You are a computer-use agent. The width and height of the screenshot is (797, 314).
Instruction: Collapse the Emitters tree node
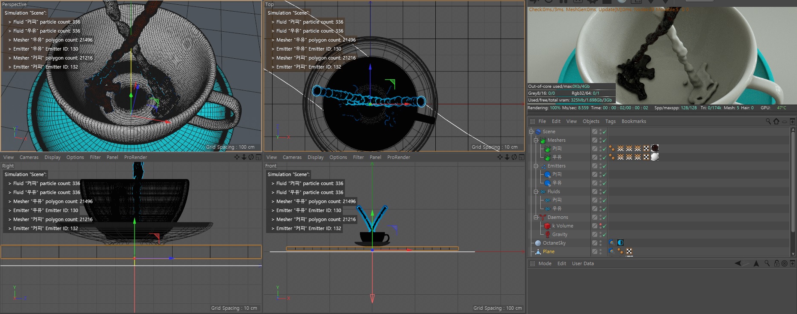[536, 166]
